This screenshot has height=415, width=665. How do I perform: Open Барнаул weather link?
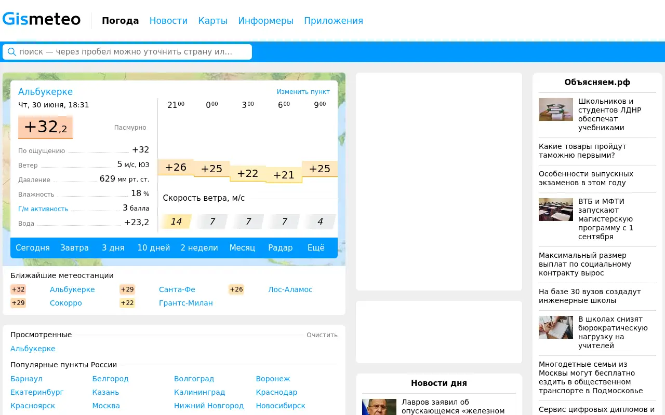(26, 379)
